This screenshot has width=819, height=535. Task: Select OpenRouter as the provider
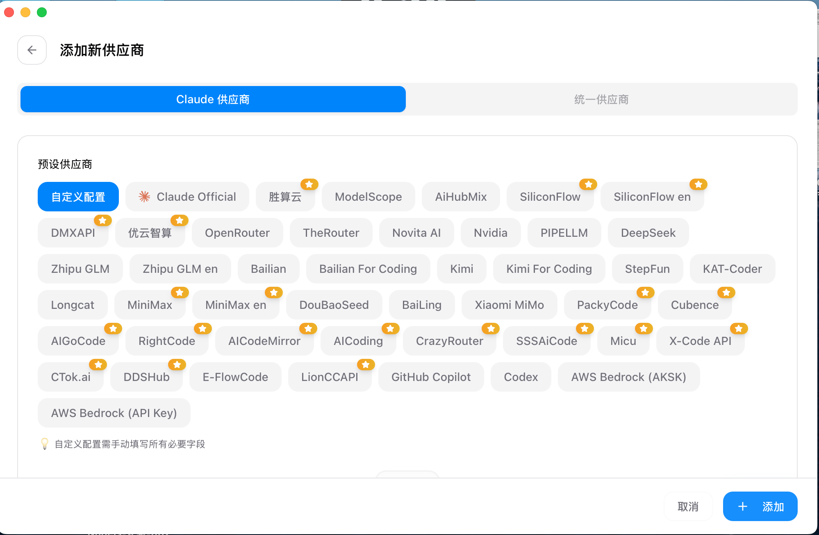coord(237,233)
